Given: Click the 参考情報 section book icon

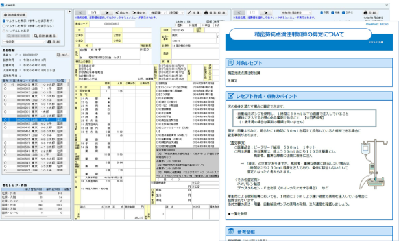Looking at the screenshot, I should pyautogui.click(x=231, y=231).
